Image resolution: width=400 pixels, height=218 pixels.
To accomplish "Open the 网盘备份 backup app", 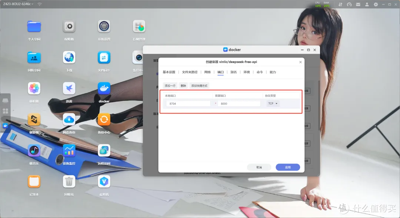I will click(69, 119).
